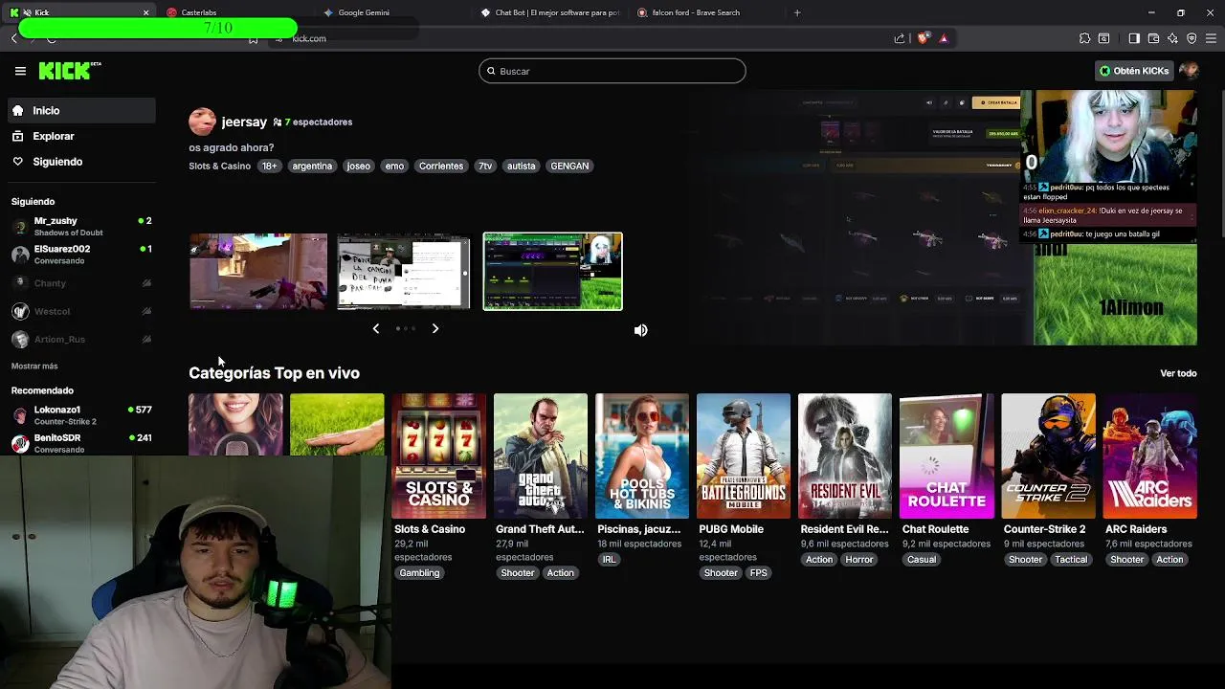The height and width of the screenshot is (689, 1225).
Task: Switch to the Google Gemini tab
Action: tap(392, 12)
